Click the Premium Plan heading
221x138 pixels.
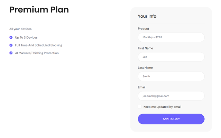[39, 10]
